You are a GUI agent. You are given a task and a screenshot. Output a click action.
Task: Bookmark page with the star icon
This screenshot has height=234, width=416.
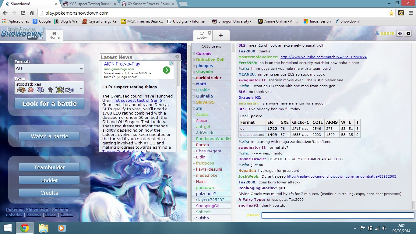pyautogui.click(x=391, y=13)
